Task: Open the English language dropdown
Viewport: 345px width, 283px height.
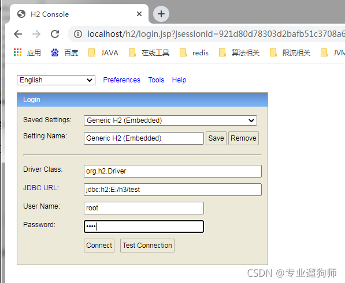Action: click(56, 80)
